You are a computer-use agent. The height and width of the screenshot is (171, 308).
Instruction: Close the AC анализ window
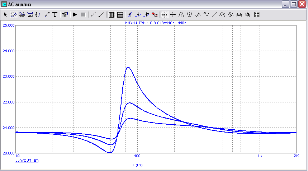point(302,4)
